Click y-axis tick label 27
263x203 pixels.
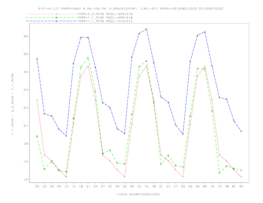[x=26, y=90]
